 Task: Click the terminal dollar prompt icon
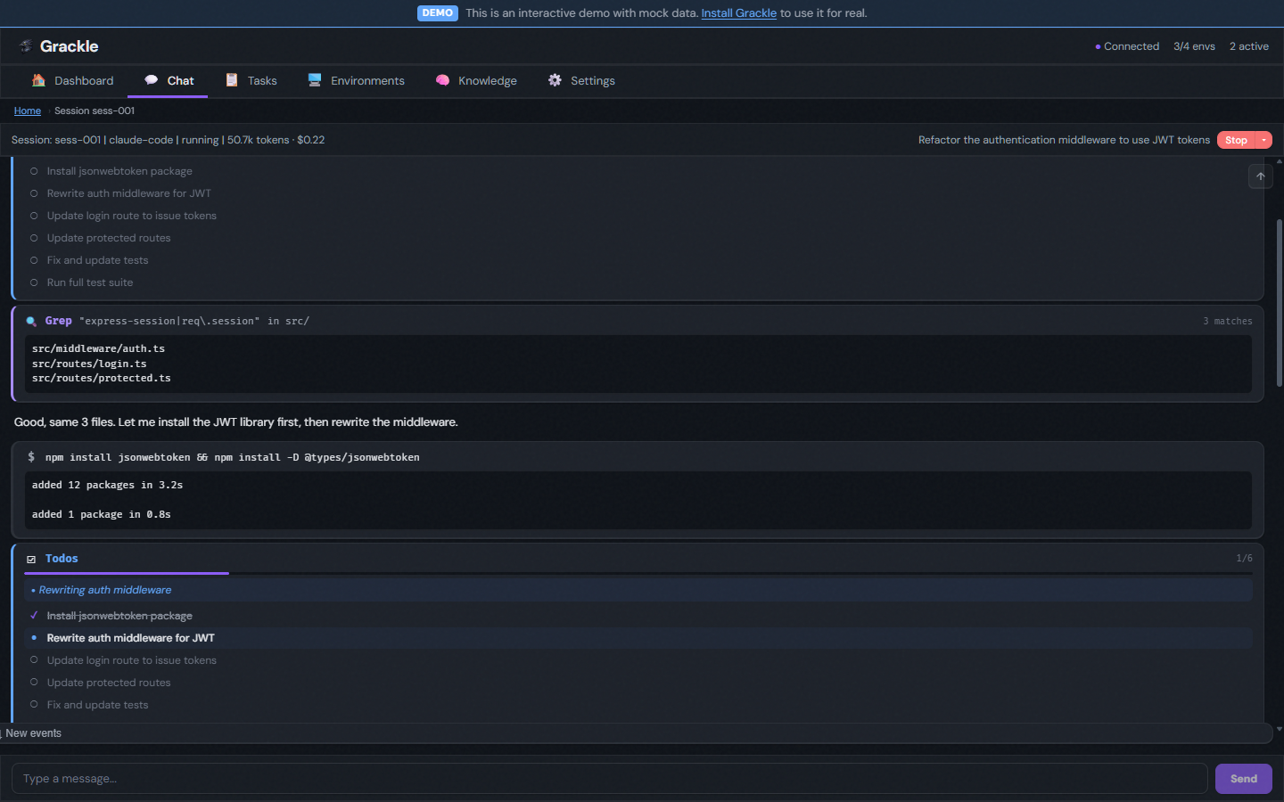coord(31,456)
